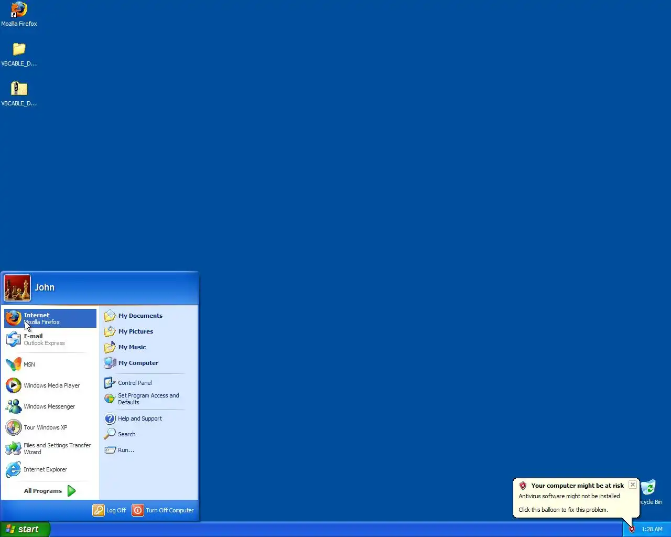Open Windows Media Player
The image size is (671, 537).
50,385
